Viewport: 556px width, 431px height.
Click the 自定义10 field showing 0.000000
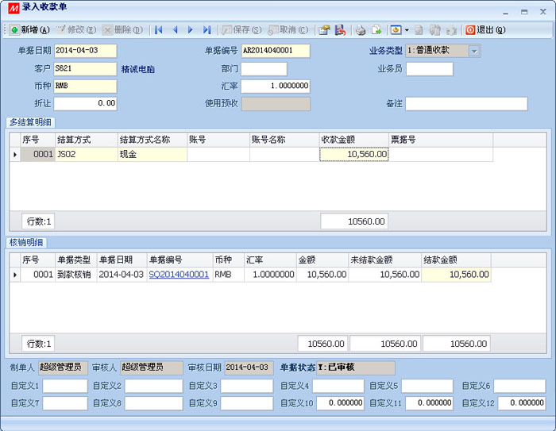tap(341, 403)
